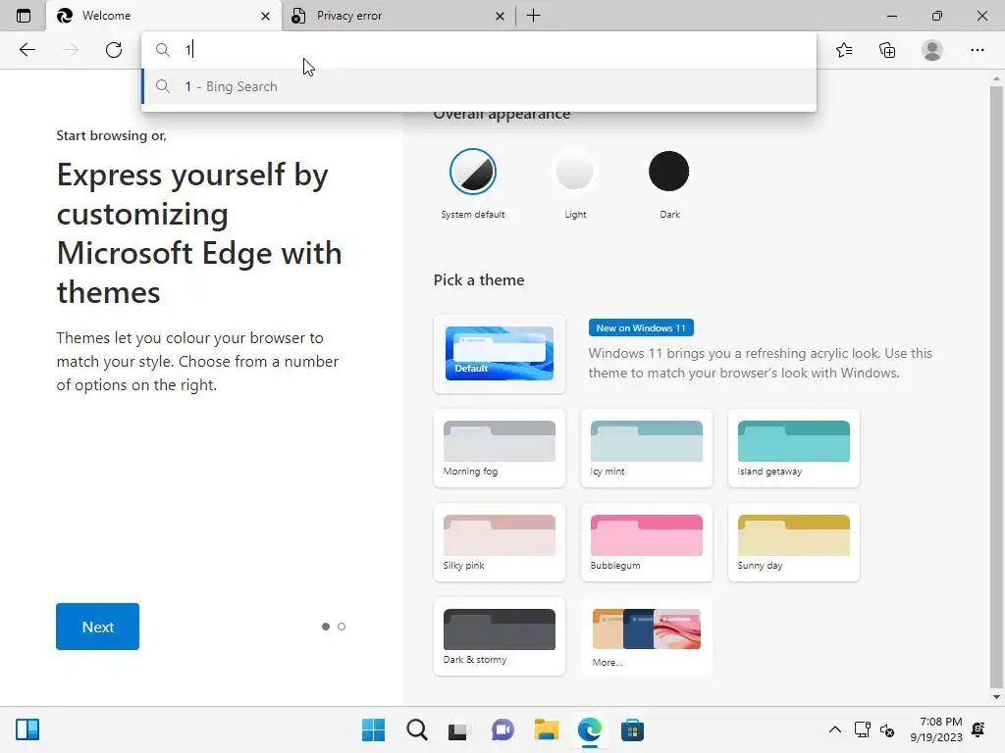Open Chat app on taskbar
This screenshot has width=1005, height=753.
point(502,729)
